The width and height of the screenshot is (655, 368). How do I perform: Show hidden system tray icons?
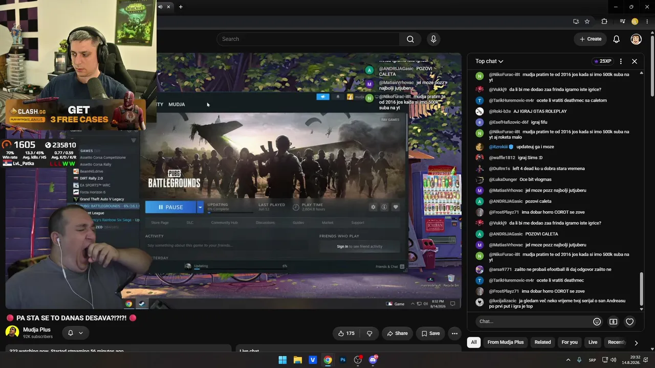(568, 360)
